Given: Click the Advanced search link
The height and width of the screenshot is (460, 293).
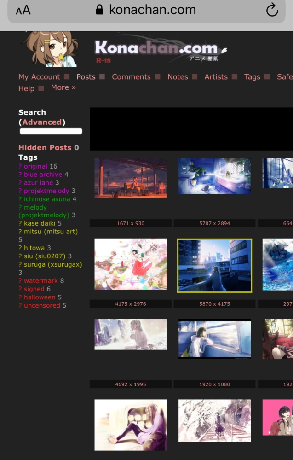Looking at the screenshot, I should coord(42,122).
